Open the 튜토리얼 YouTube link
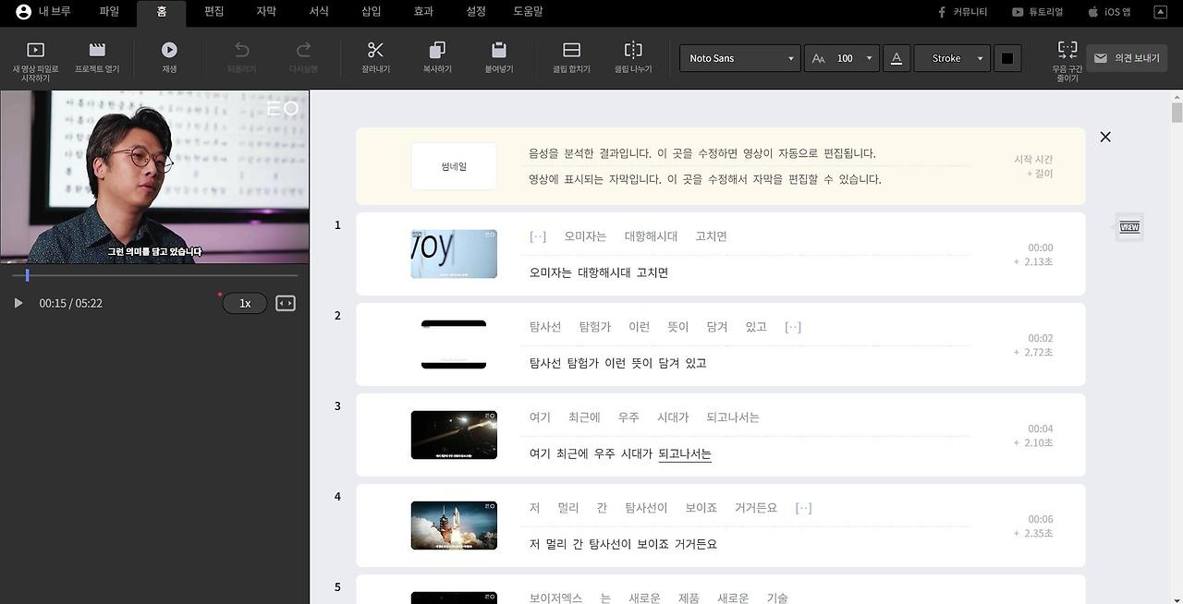Image resolution: width=1183 pixels, height=604 pixels. click(x=1037, y=12)
